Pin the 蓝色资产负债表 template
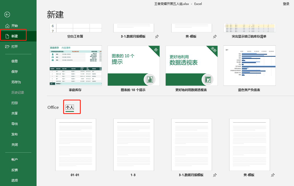Screen dimensions: 294x186 [x=273, y=90]
